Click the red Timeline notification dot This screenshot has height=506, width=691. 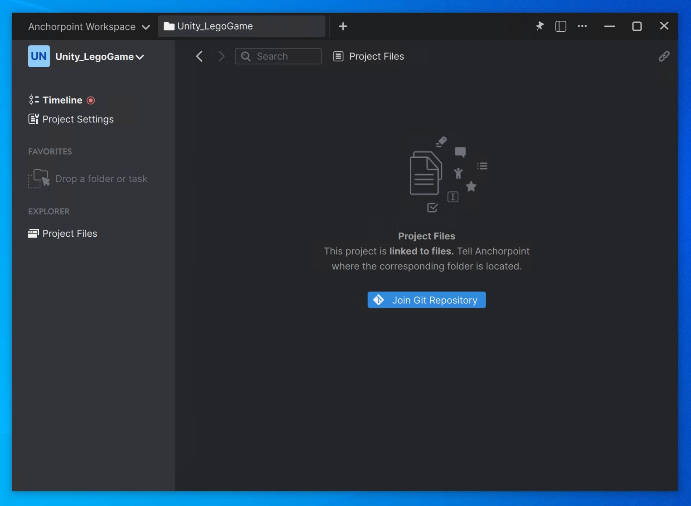(91, 100)
